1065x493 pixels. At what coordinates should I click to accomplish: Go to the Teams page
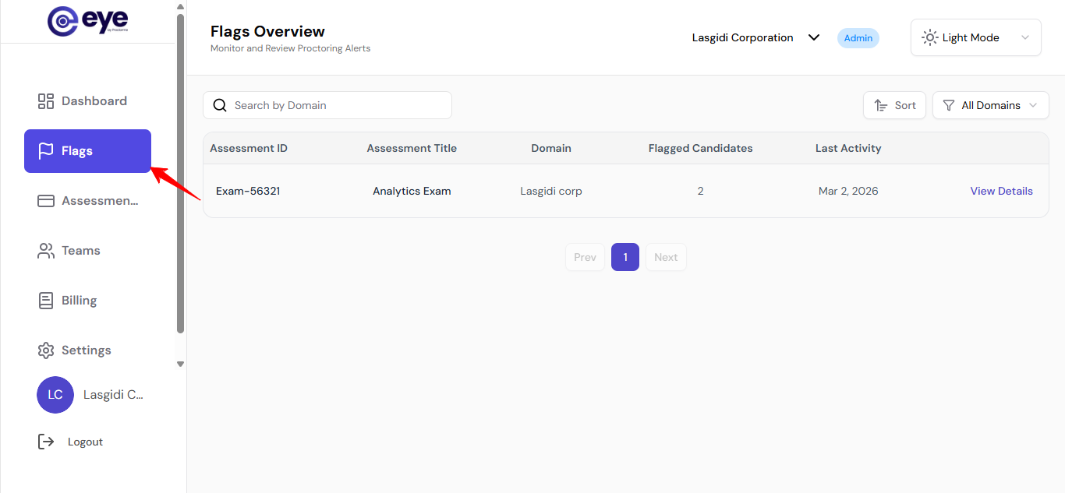[x=87, y=251]
